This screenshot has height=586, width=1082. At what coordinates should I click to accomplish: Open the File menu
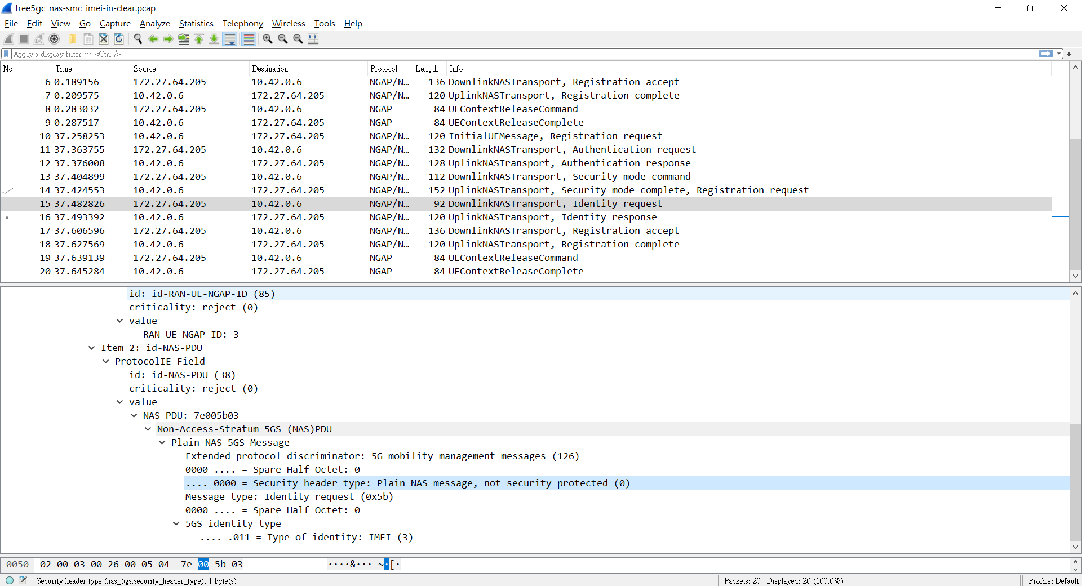pyautogui.click(x=11, y=24)
